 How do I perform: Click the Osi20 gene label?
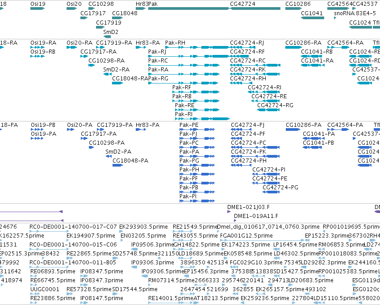pyautogui.click(x=74, y=4)
